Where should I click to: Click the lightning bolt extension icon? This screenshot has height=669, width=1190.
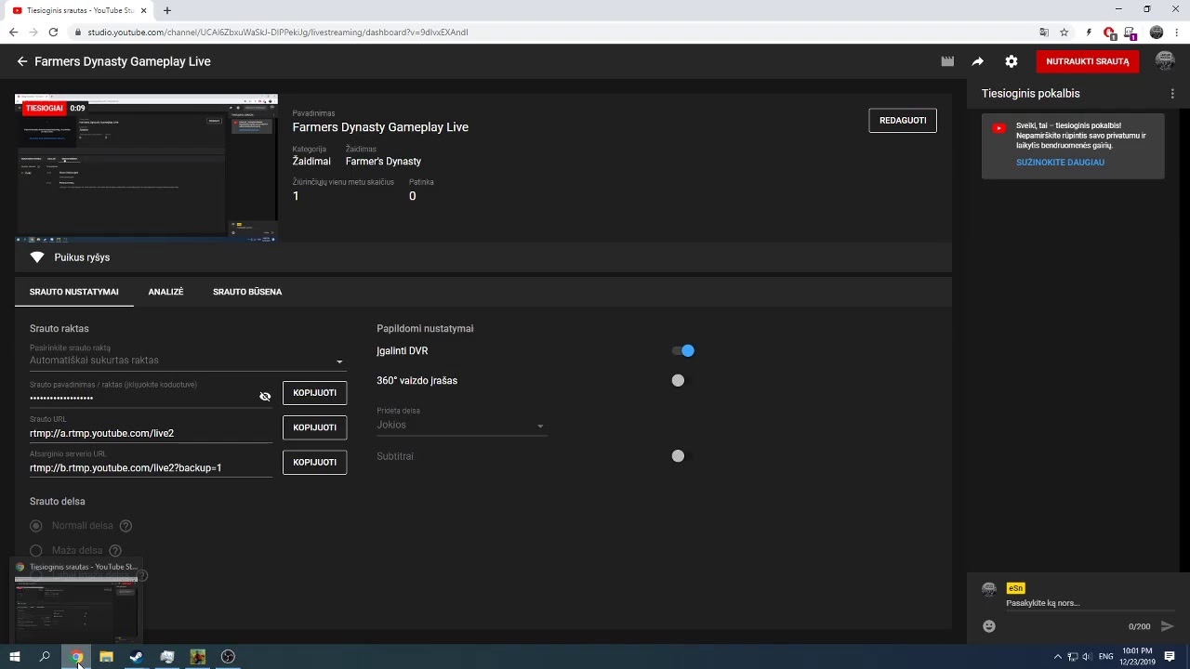point(1089,33)
